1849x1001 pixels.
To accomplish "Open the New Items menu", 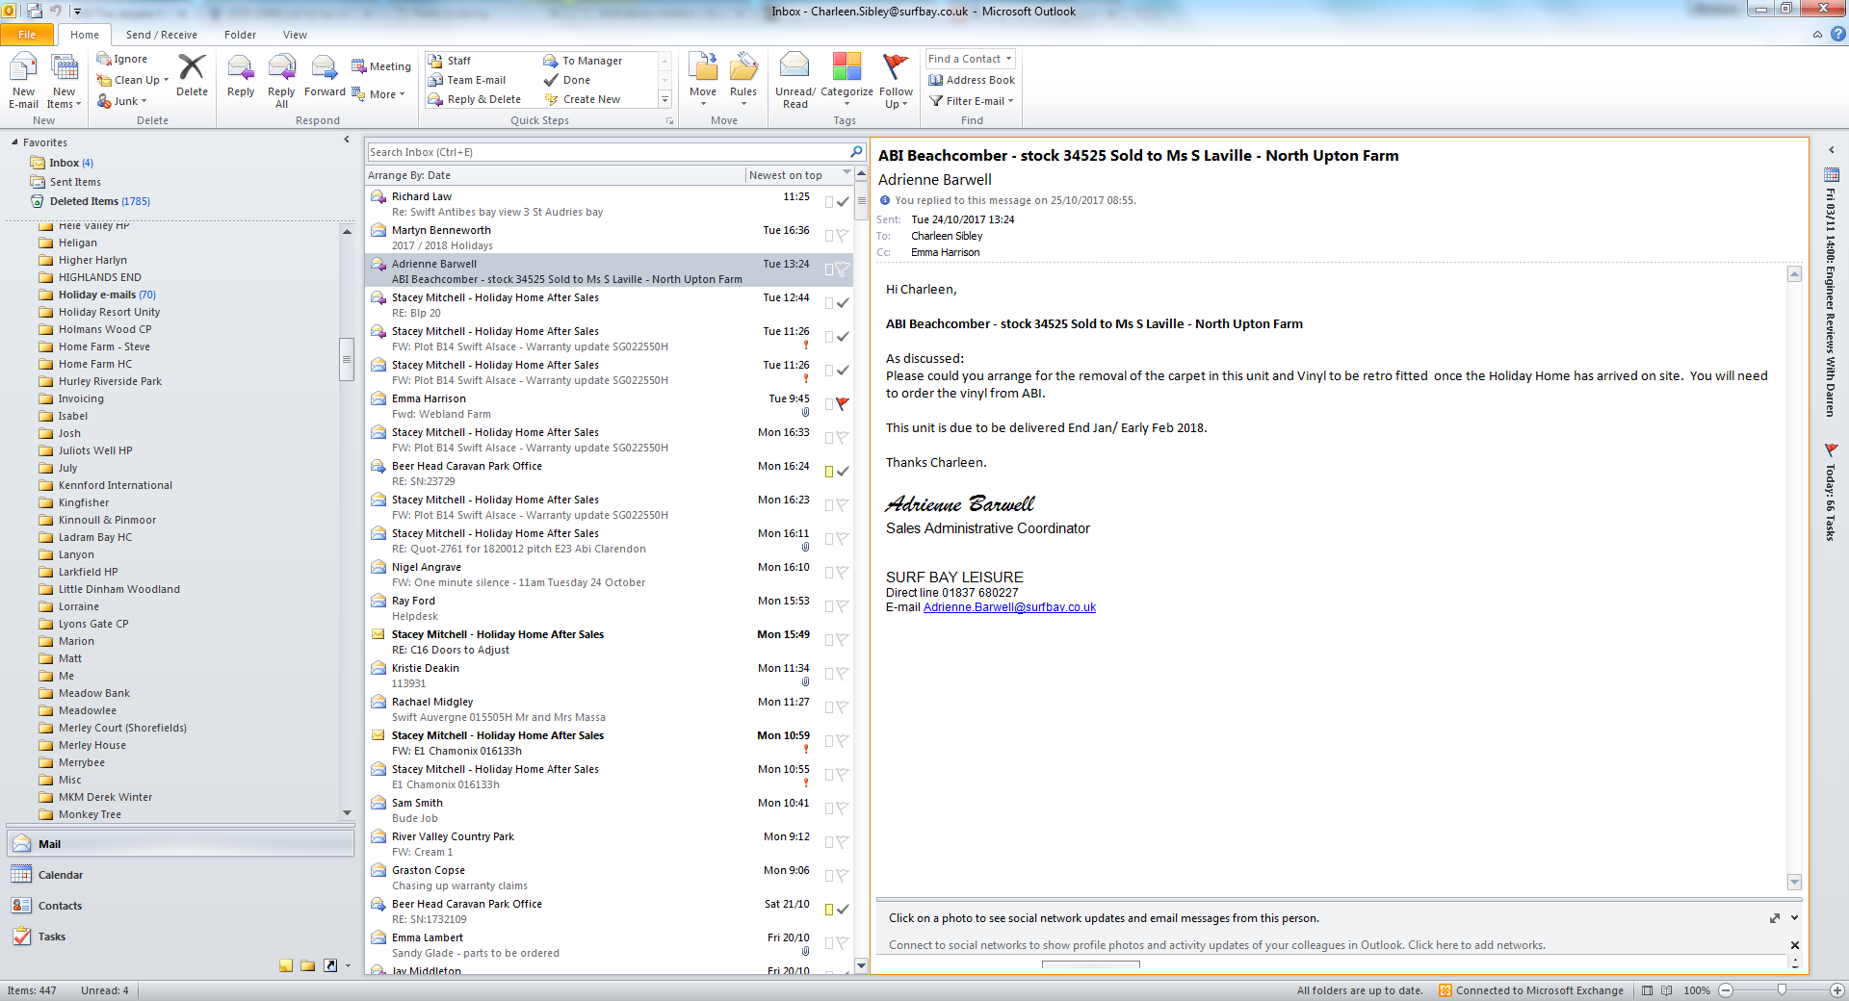I will [64, 81].
